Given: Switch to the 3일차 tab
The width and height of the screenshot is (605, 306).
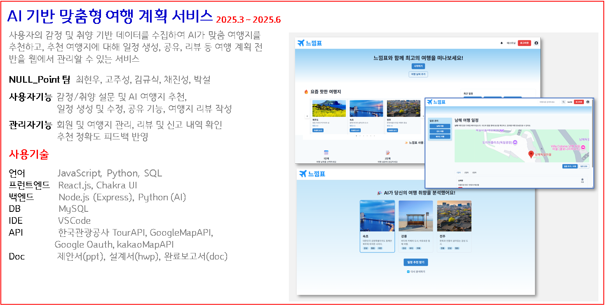Looking at the screenshot, I should (474, 173).
